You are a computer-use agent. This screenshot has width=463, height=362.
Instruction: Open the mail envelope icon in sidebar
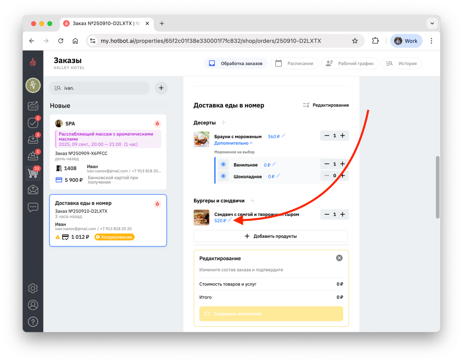pos(33,190)
